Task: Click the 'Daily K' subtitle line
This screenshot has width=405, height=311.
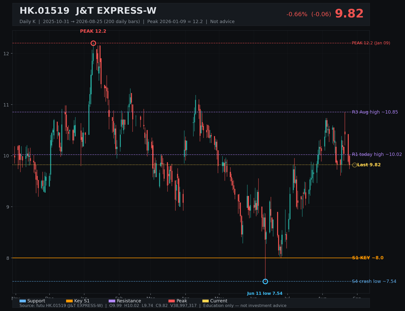Action: (x=127, y=22)
